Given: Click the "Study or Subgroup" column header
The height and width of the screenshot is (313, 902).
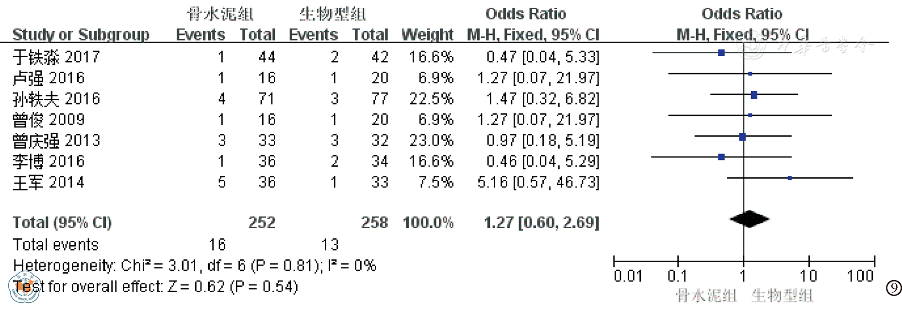Looking at the screenshot, I should point(81,35).
